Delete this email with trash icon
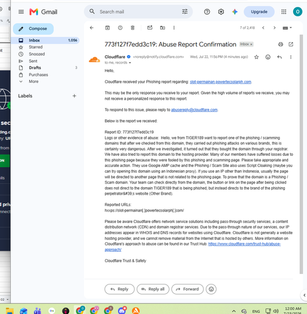This screenshot has height=314, width=307. click(x=132, y=28)
